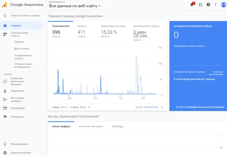Click the gear icon for Администратор
This screenshot has width=227, height=156.
click(x=5, y=153)
